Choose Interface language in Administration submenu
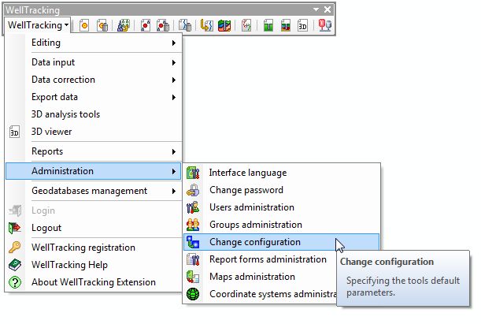The width and height of the screenshot is (481, 324). coord(282,173)
